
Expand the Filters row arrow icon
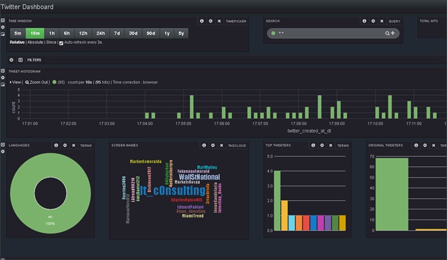(x=21, y=60)
